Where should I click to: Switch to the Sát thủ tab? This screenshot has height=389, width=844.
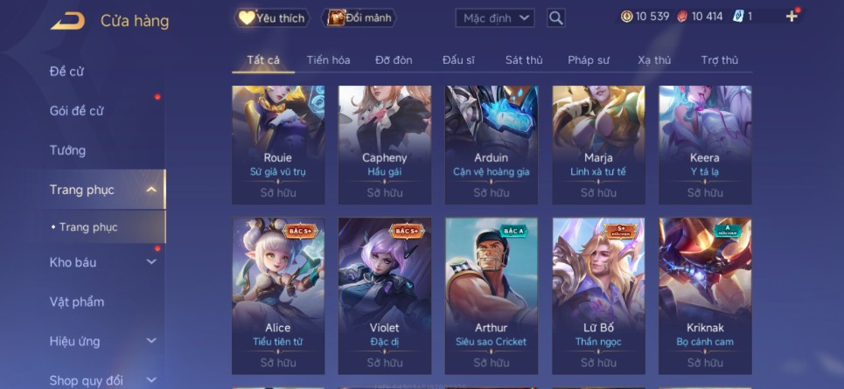click(524, 60)
